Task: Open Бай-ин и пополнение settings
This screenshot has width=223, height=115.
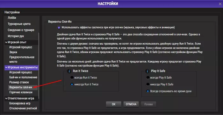Action: (23, 77)
